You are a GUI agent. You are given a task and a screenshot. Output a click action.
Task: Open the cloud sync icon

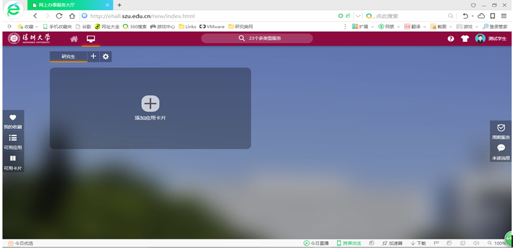click(x=481, y=16)
